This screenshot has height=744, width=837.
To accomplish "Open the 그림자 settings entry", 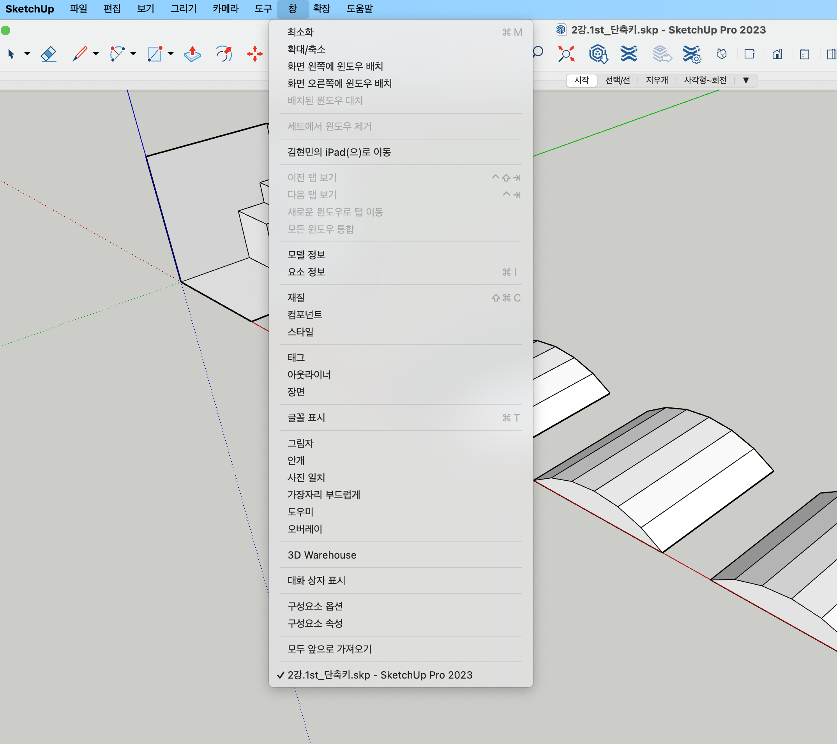I will (x=401, y=443).
